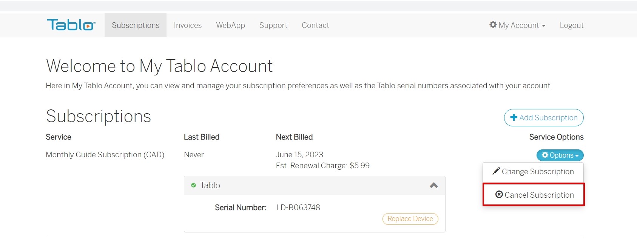Click the Last Billed column header
Image resolution: width=637 pixels, height=252 pixels.
pos(201,137)
